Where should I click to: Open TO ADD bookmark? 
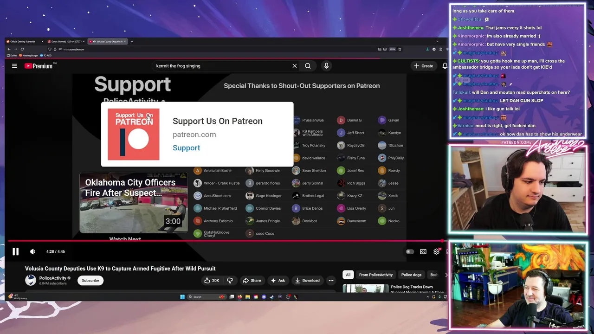[46, 55]
